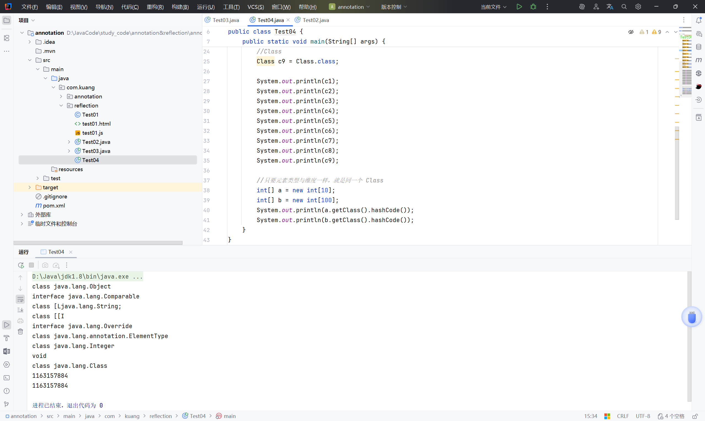Toggle soft-wrap in the console
705x421 pixels.
click(x=20, y=299)
